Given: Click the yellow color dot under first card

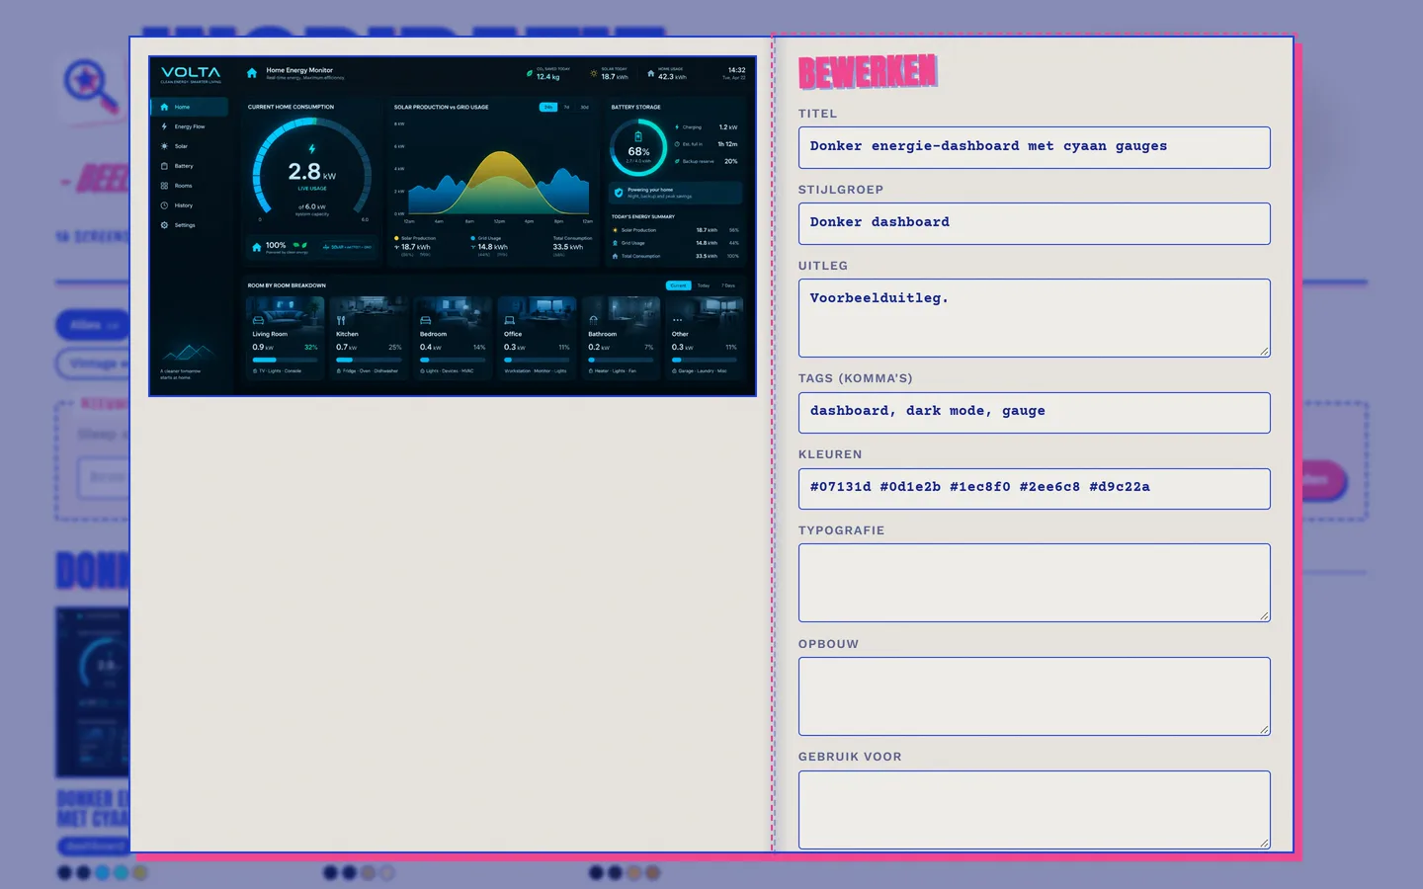Looking at the screenshot, I should click(x=139, y=872).
